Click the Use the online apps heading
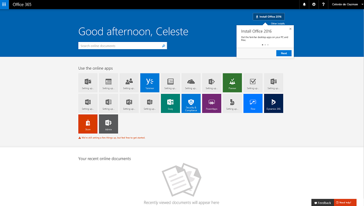 [96, 68]
